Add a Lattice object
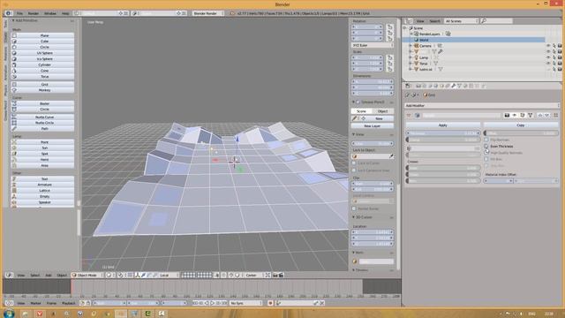Image resolution: width=565 pixels, height=318 pixels. 42,191
